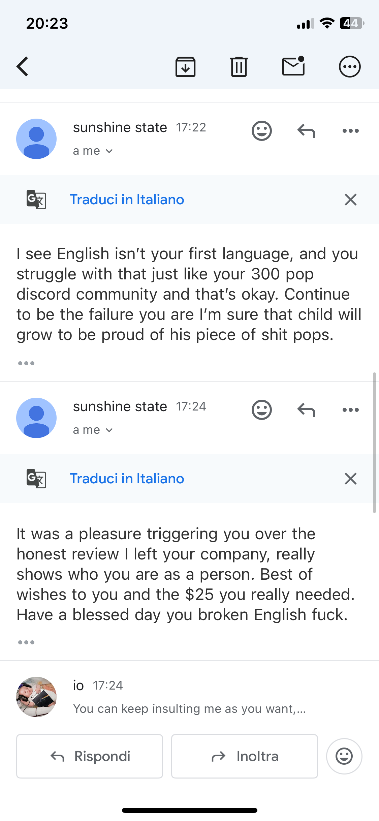Add emoji reaction to the 17:24 message
379x821 pixels.
click(261, 410)
